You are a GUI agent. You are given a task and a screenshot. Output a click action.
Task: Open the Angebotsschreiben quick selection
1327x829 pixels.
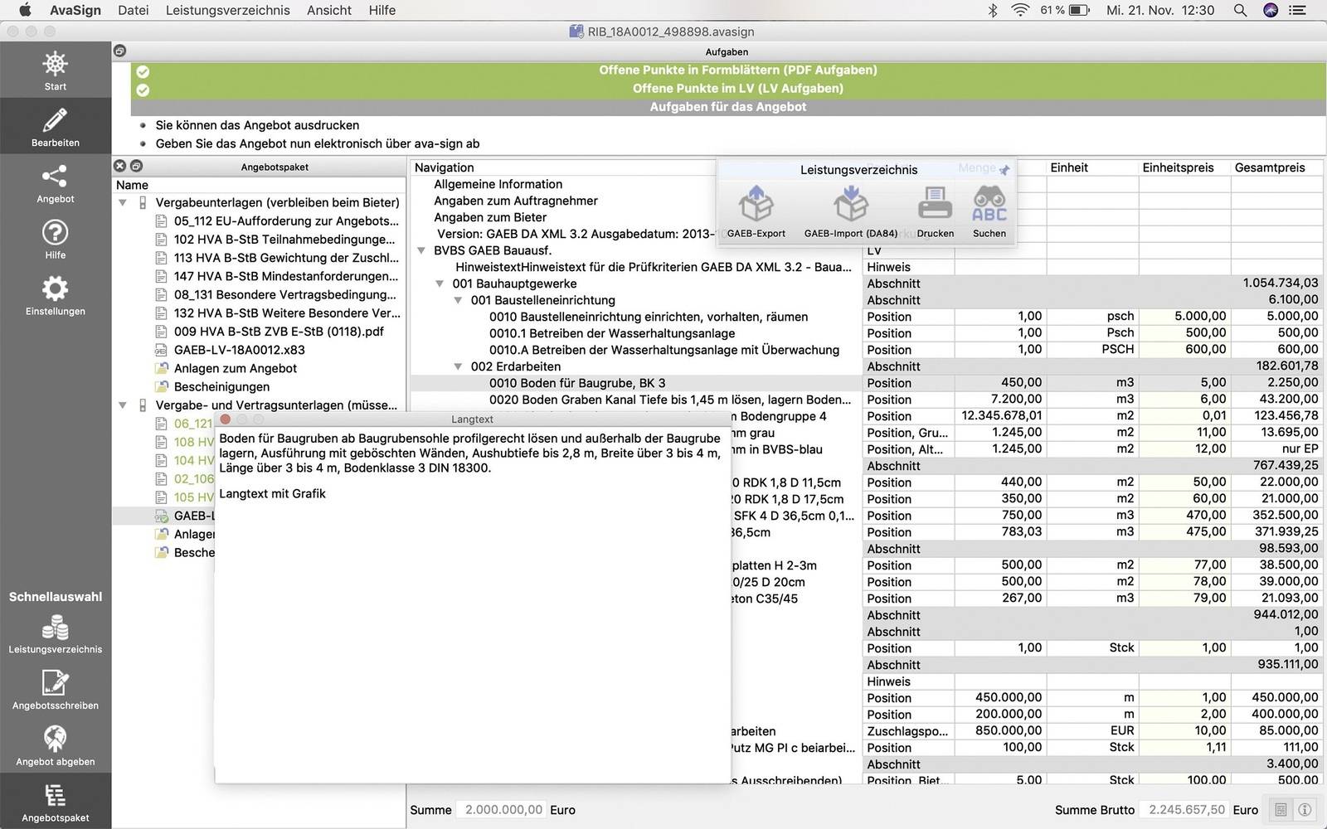click(55, 689)
